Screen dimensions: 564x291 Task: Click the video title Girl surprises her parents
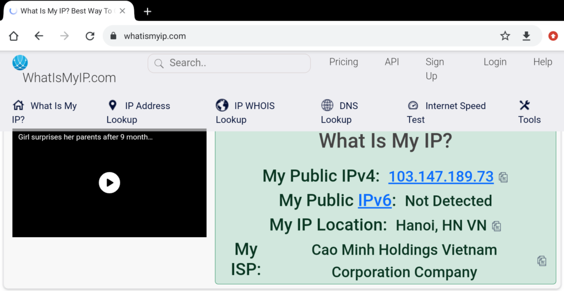click(x=85, y=137)
